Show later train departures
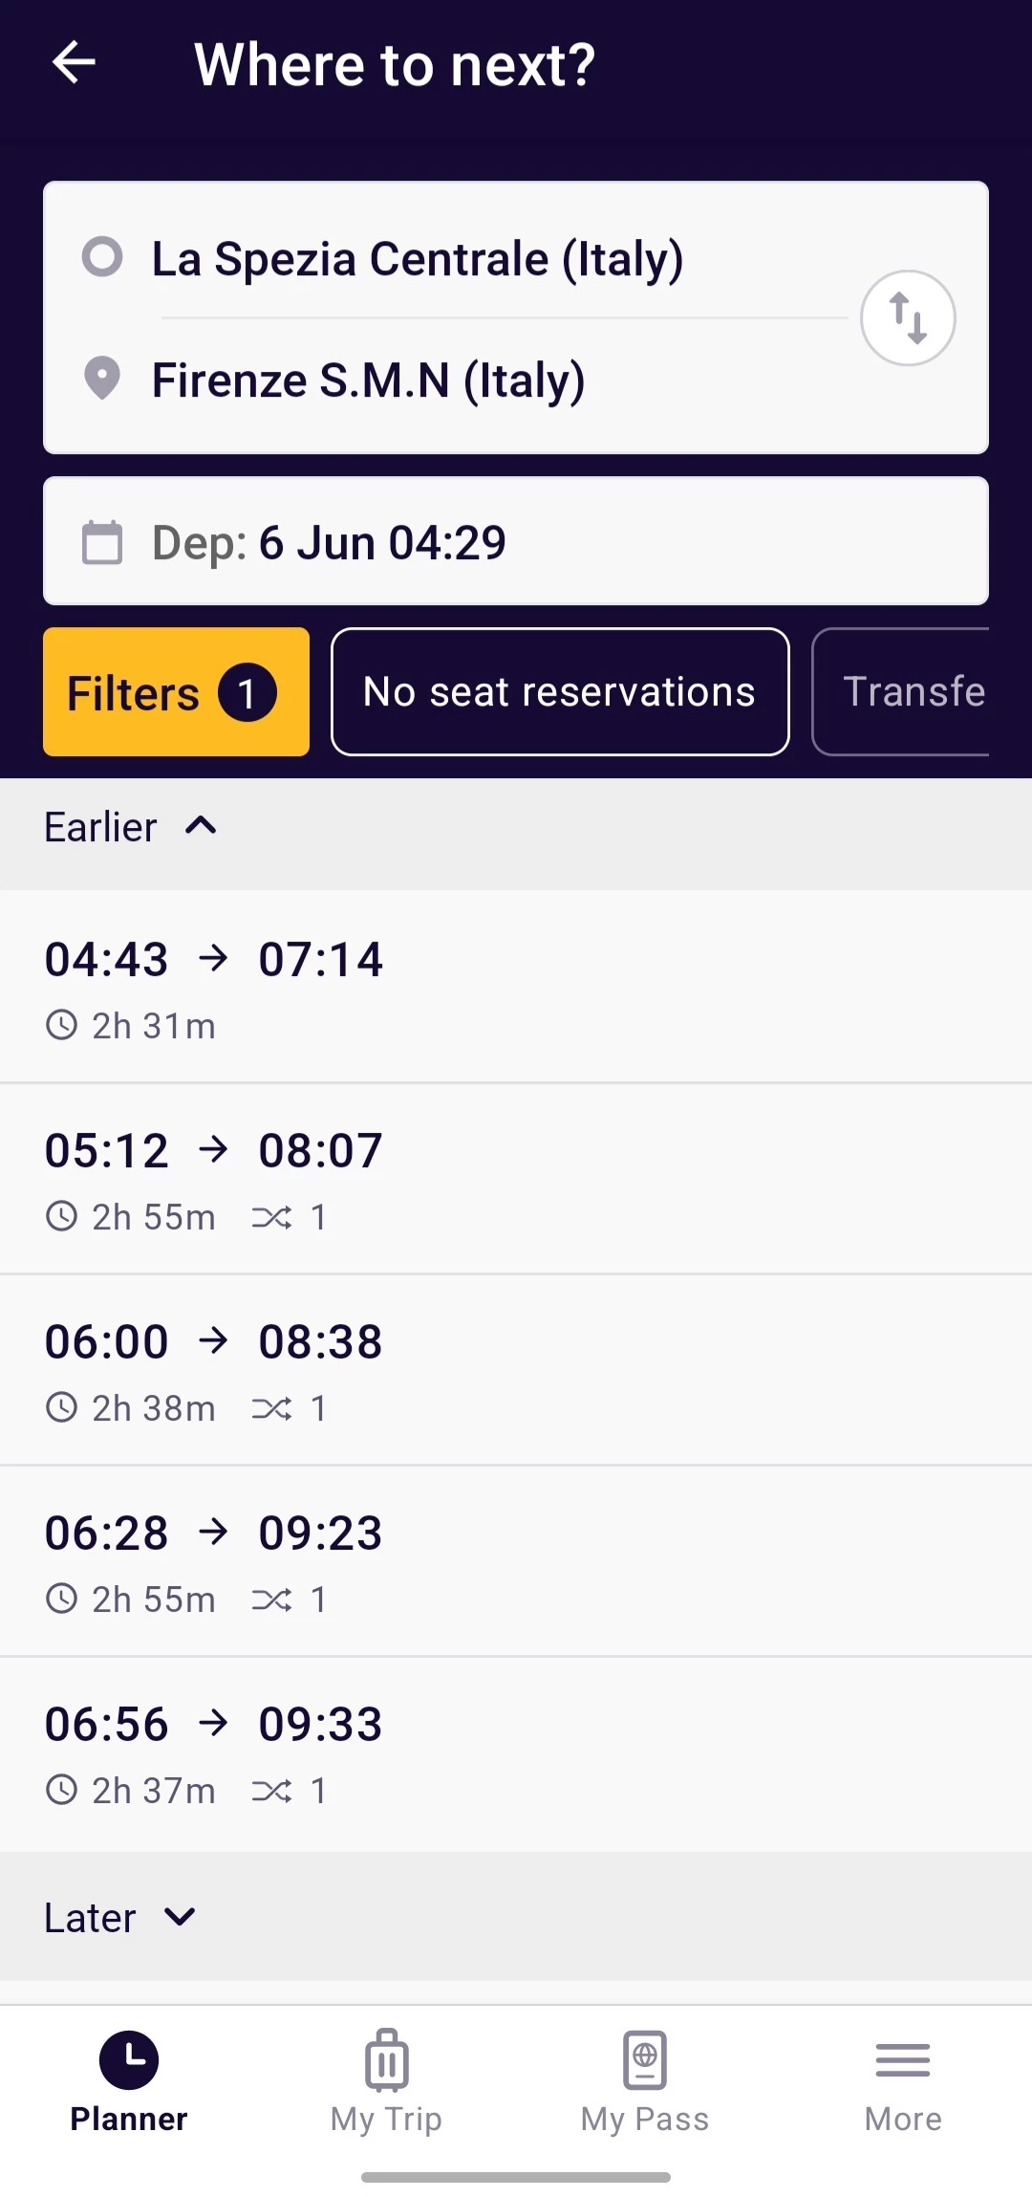The height and width of the screenshot is (2197, 1032). coord(120,1918)
